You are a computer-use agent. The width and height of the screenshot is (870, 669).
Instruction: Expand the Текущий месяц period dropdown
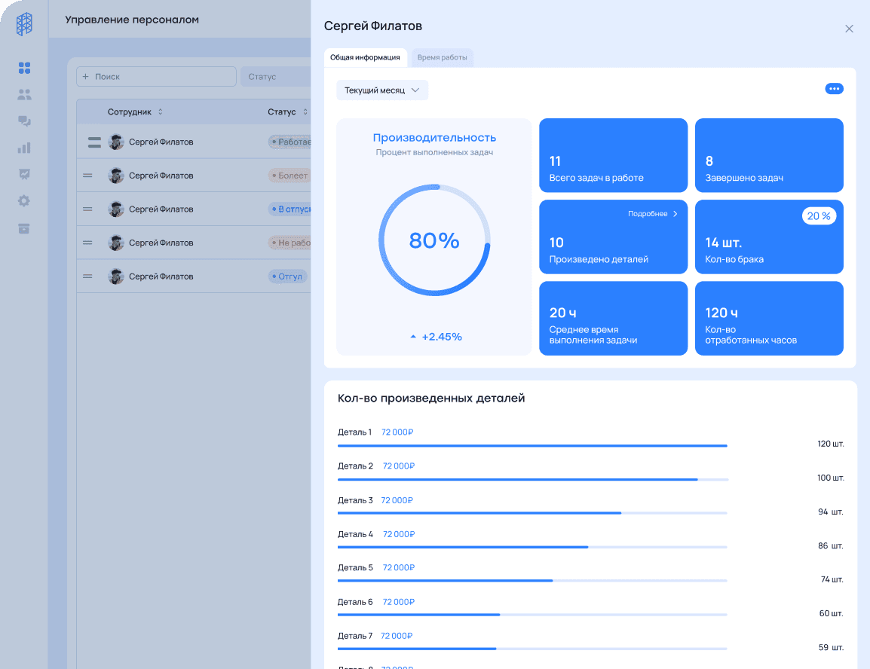(x=382, y=90)
